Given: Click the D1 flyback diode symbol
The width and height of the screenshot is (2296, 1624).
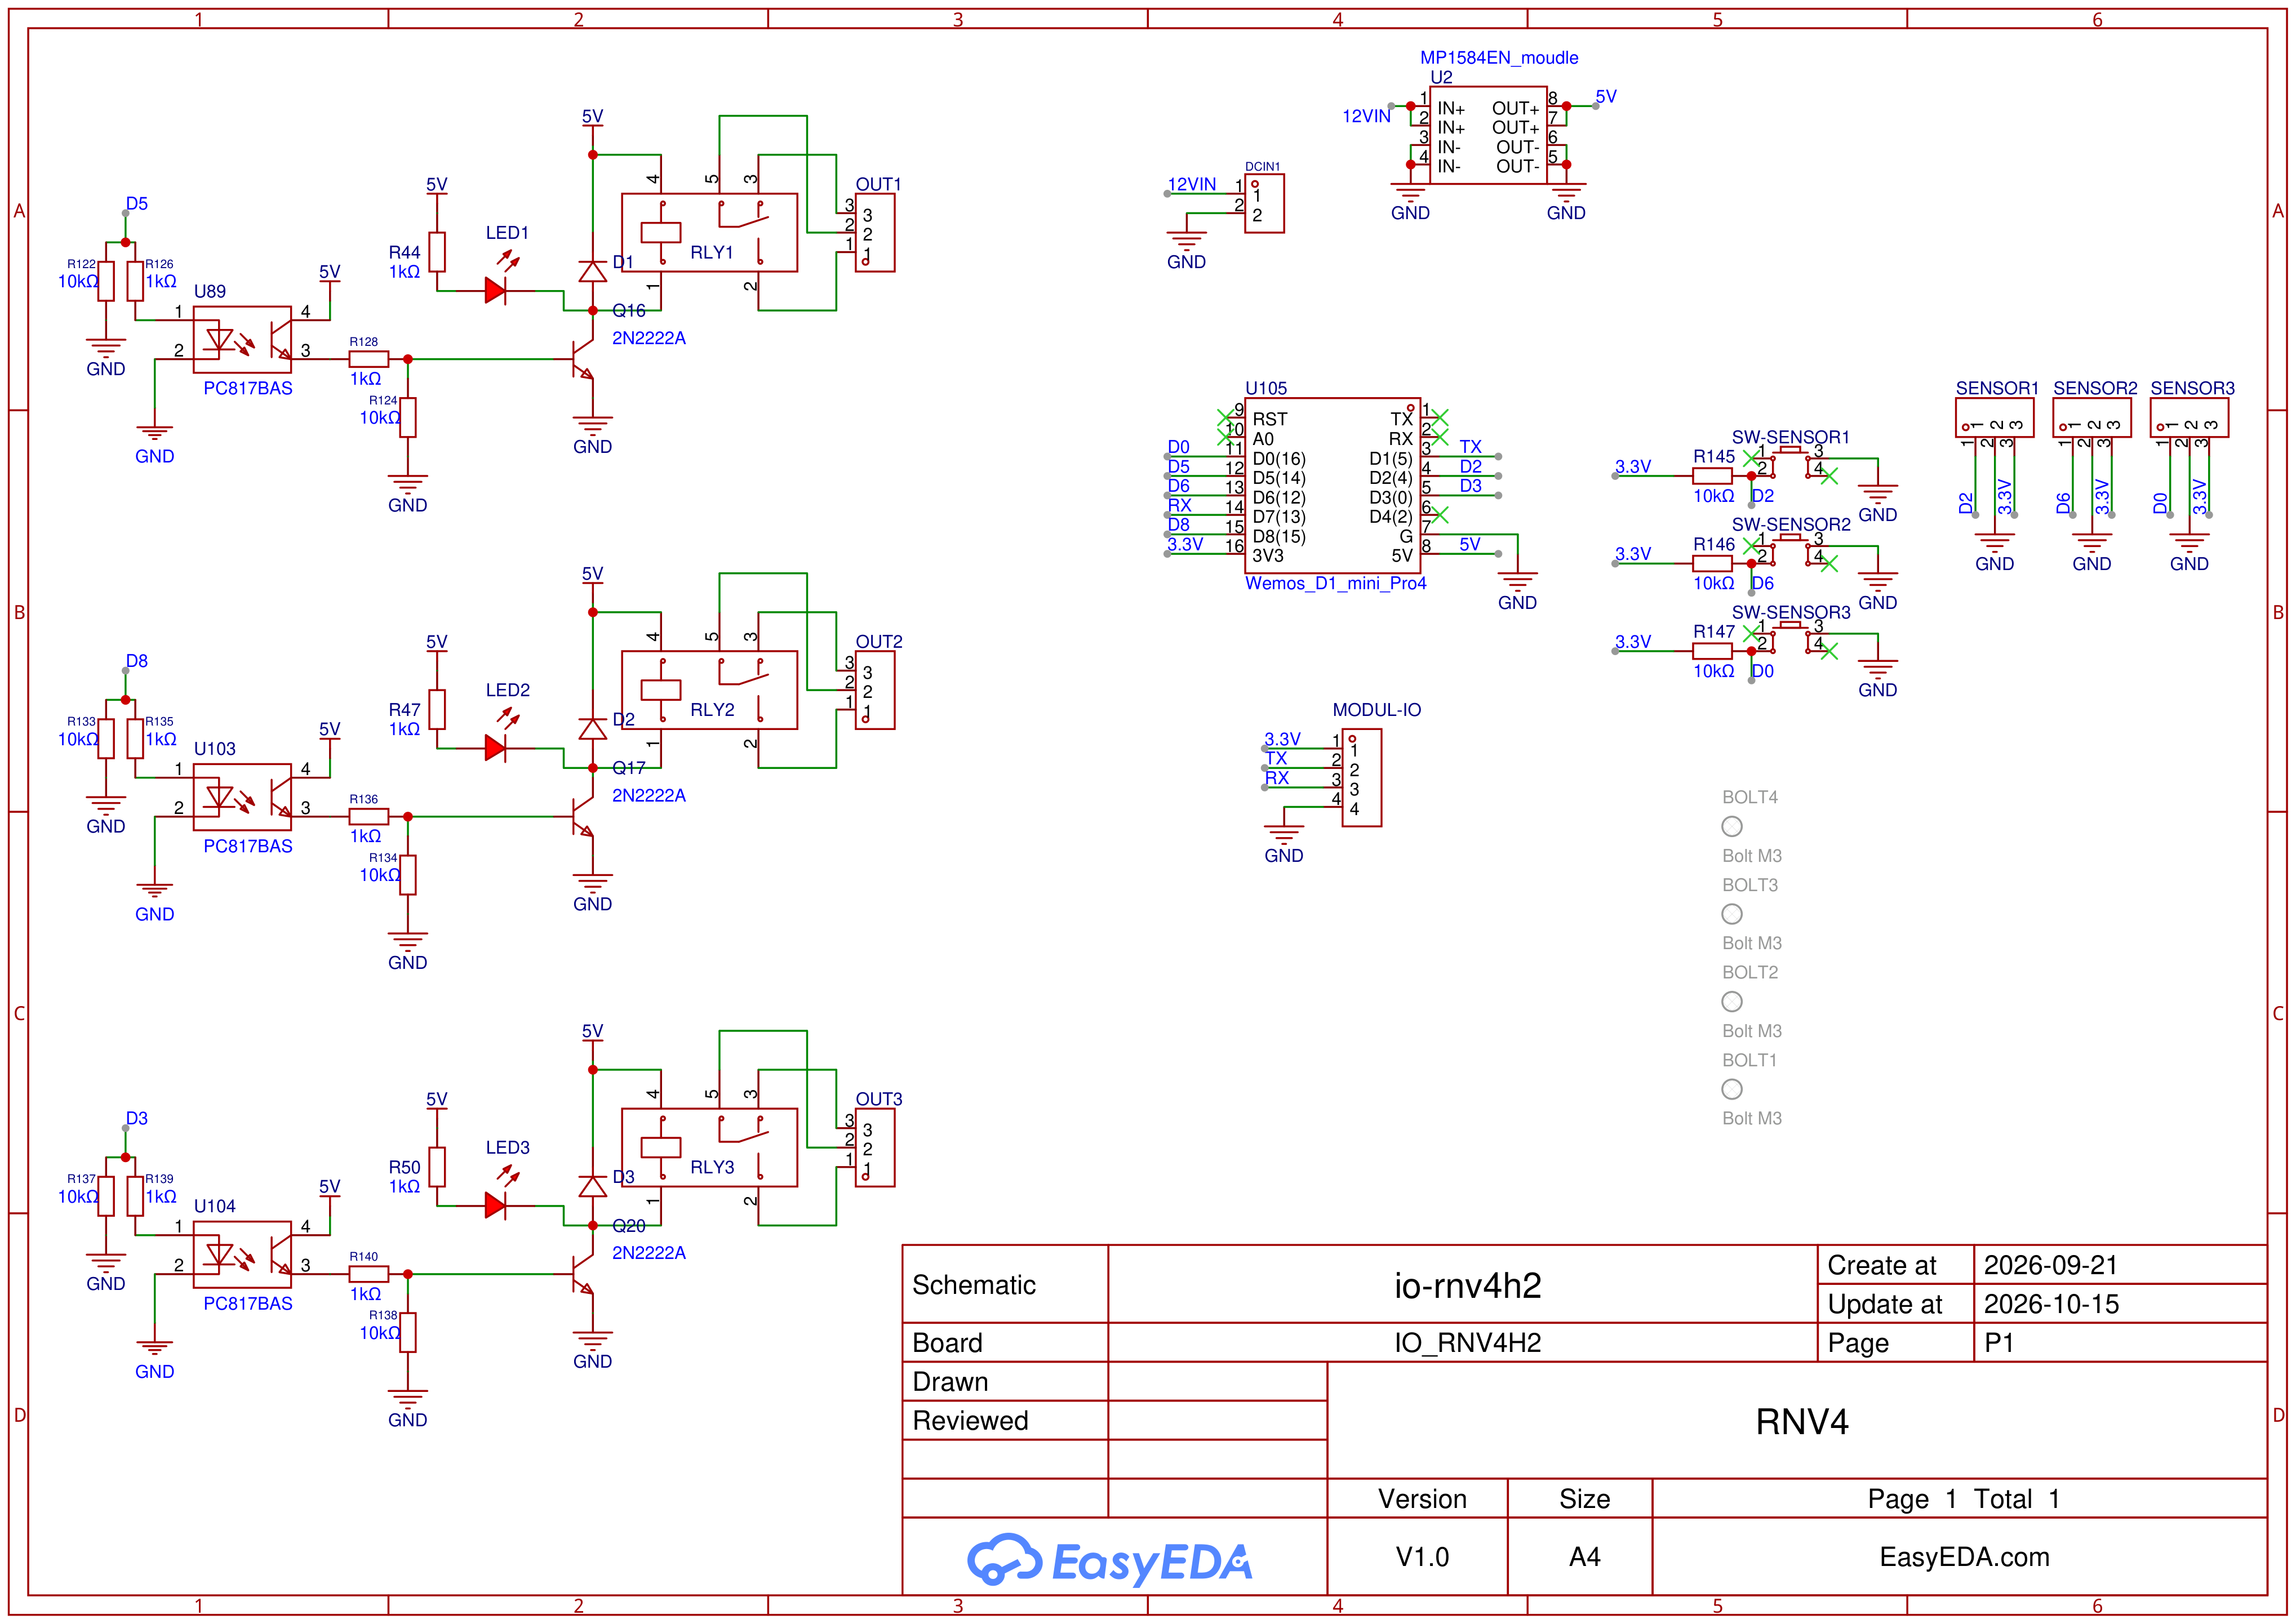Looking at the screenshot, I should [592, 271].
